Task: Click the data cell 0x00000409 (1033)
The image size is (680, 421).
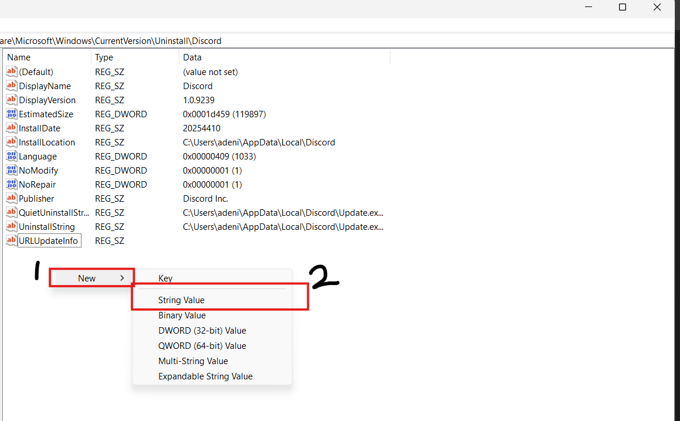Action: pyautogui.click(x=219, y=156)
